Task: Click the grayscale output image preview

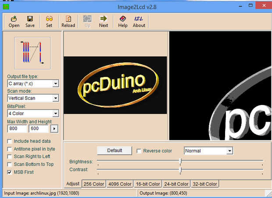Action: (220, 86)
